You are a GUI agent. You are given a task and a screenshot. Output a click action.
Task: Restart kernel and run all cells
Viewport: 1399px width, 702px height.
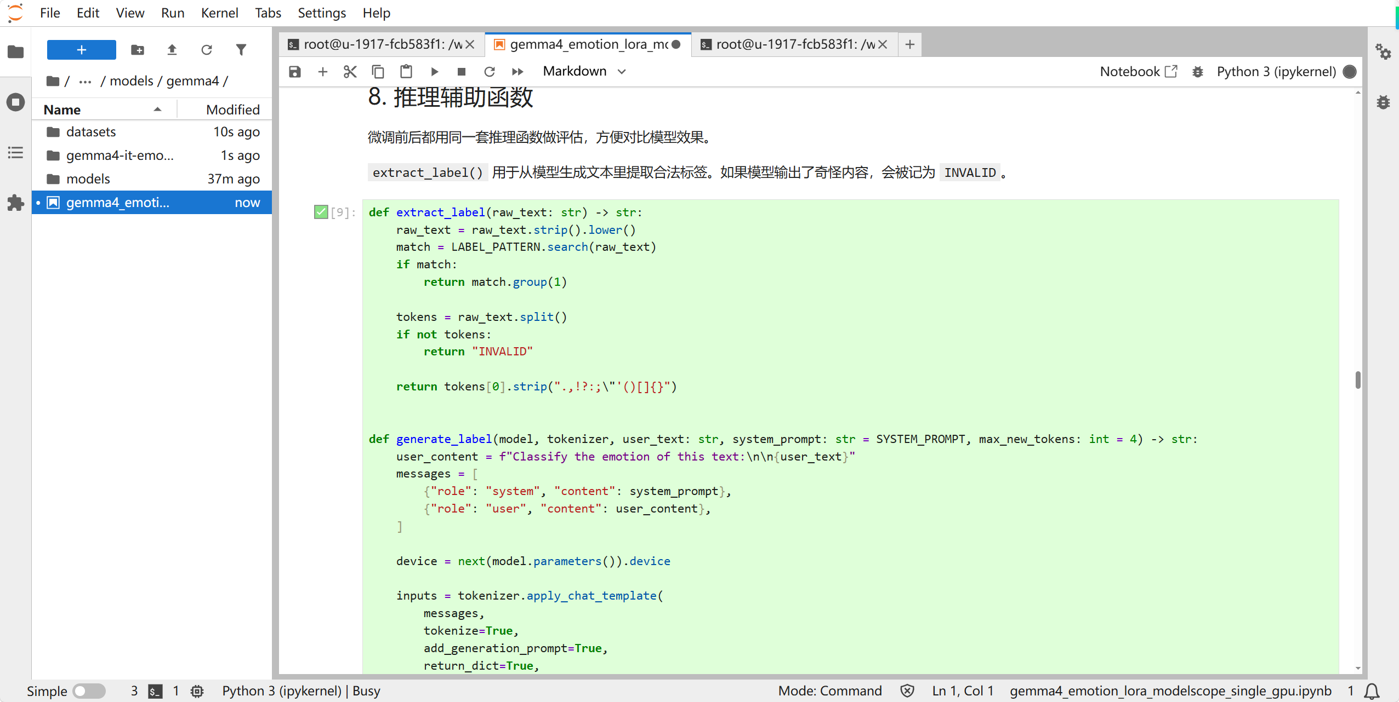tap(517, 72)
